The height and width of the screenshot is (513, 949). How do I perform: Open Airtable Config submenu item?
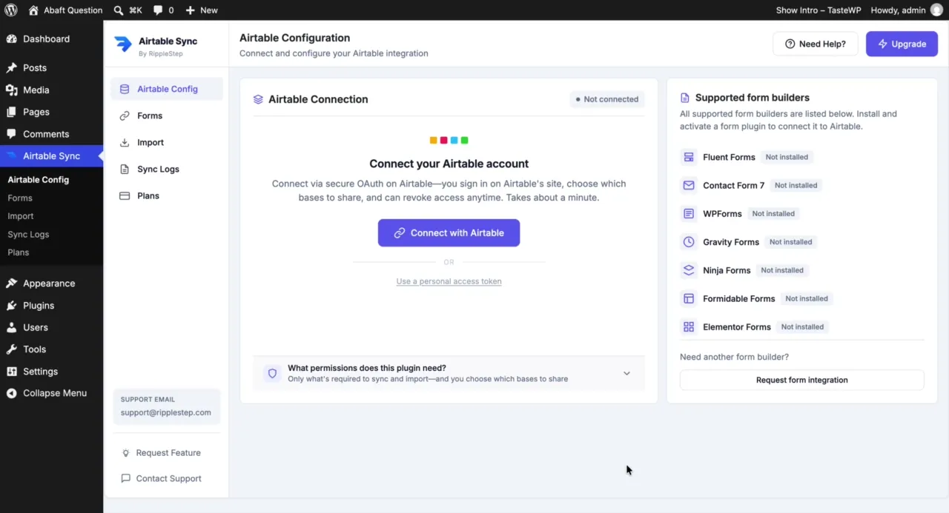pyautogui.click(x=39, y=180)
